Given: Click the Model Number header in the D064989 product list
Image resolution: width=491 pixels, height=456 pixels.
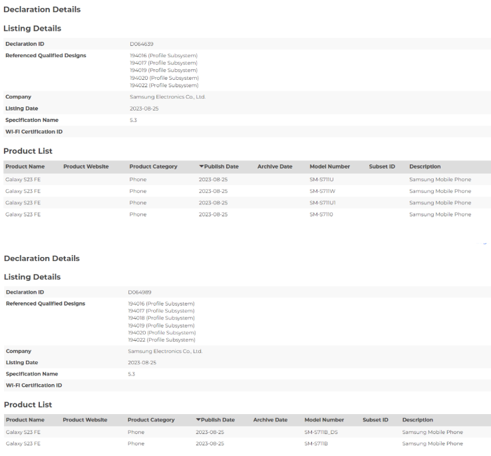Looking at the screenshot, I should coord(324,419).
